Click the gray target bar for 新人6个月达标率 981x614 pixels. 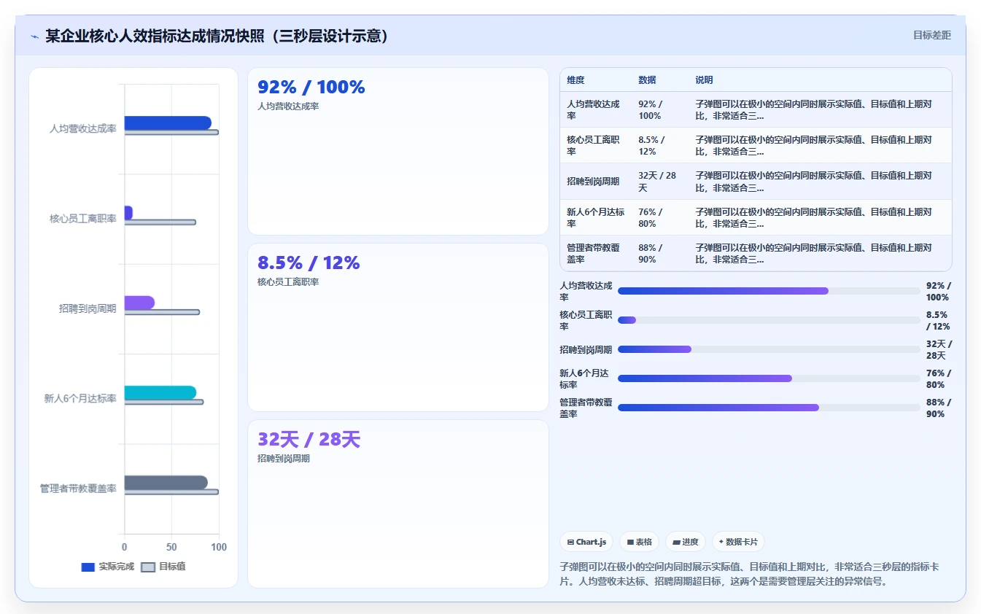tap(164, 403)
